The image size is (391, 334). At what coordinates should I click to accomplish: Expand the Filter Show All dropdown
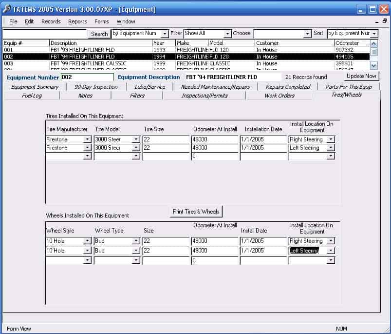tap(227, 34)
